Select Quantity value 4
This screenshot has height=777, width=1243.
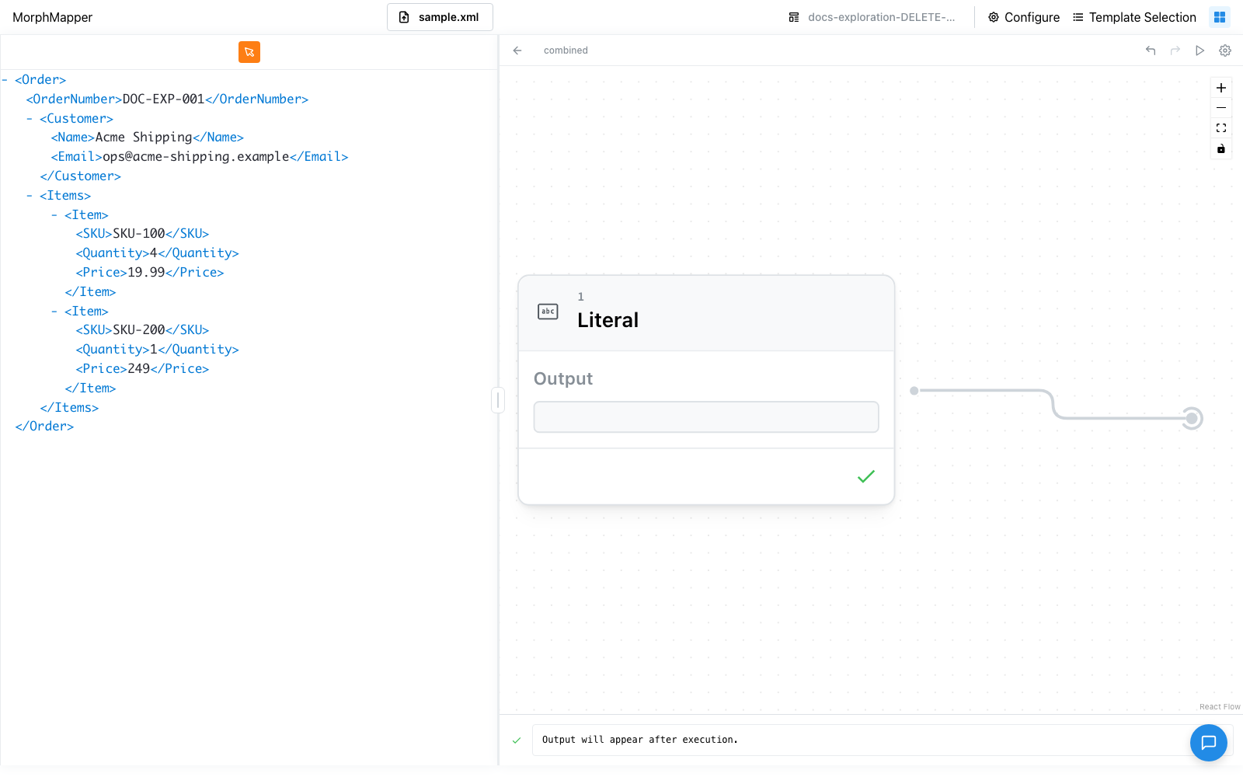(x=154, y=253)
